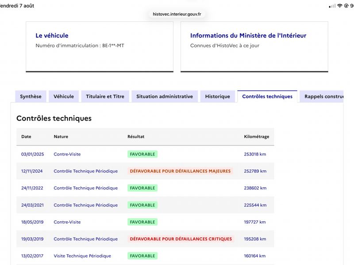Click FAVORABLE badge in 24/11/2022 row
Screen dimensions: 354x265
(x=142, y=188)
